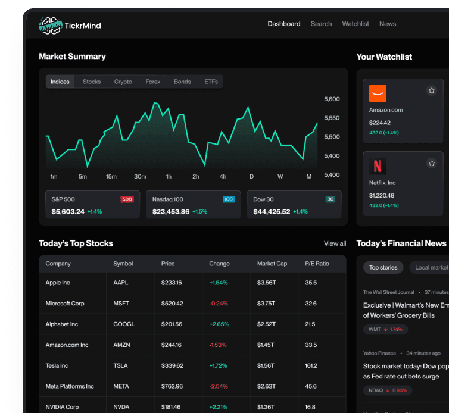Viewport: 449px width, 413px height.
Task: Sort table by P/E Ratio column header
Action: coord(317,264)
